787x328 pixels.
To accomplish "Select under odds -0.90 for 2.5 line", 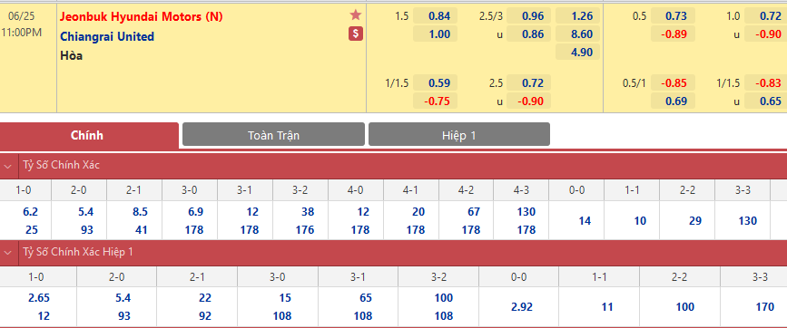I will click(x=528, y=101).
